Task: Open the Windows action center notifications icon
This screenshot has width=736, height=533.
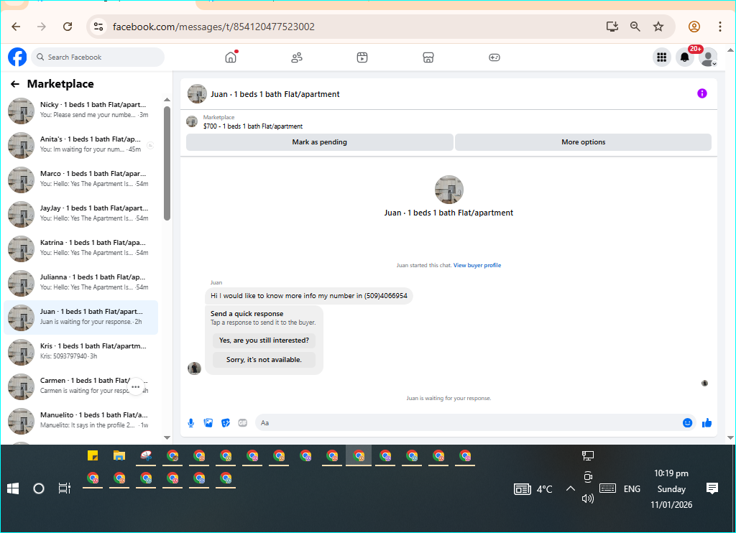Action: coord(712,488)
